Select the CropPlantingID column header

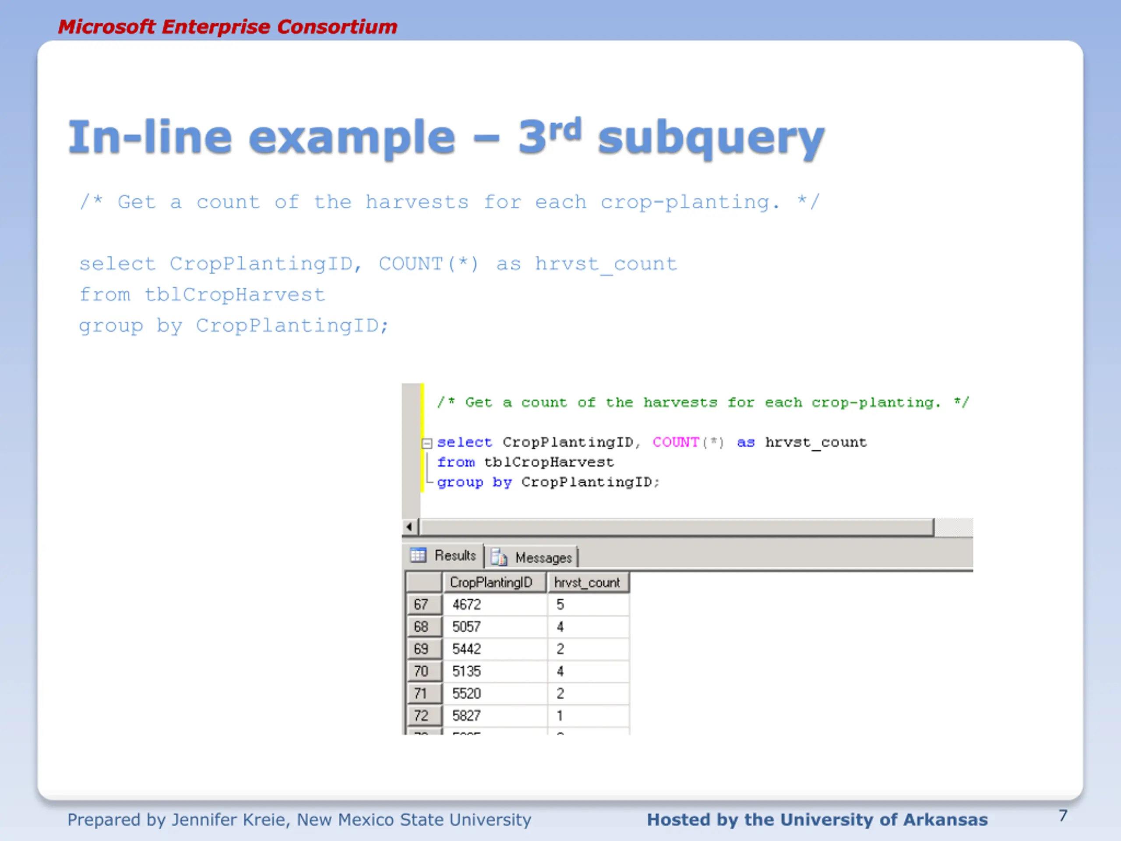pyautogui.click(x=495, y=582)
